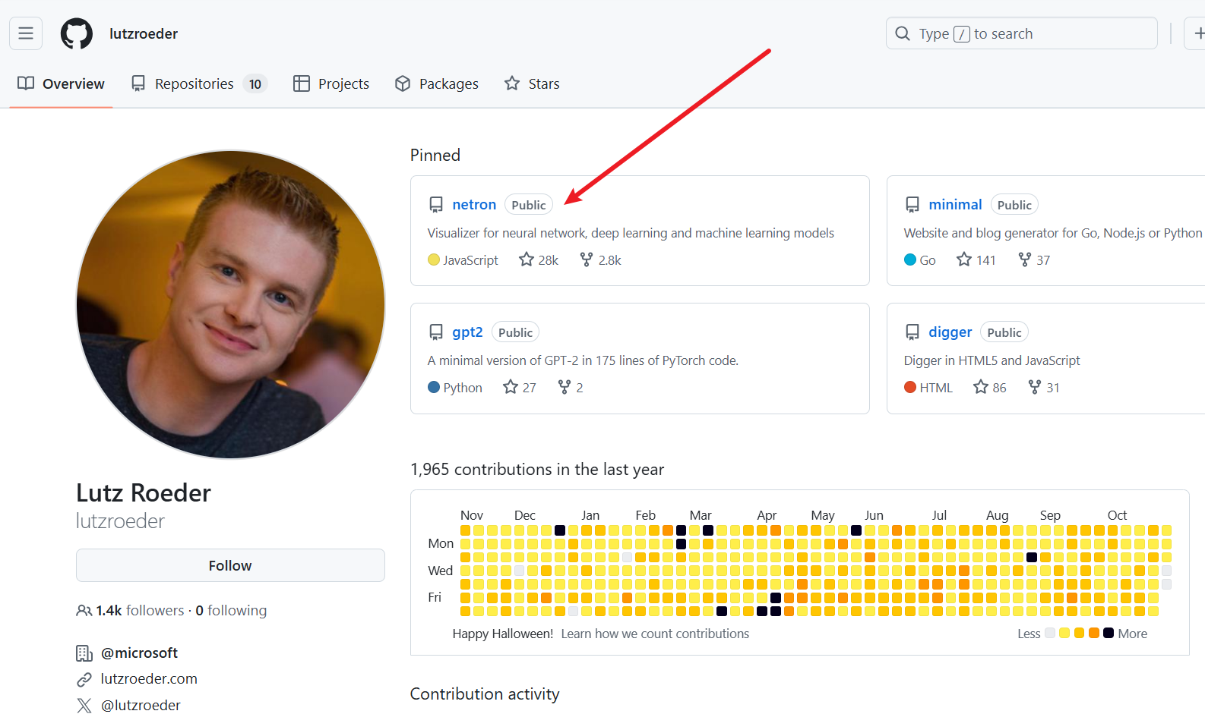Switch to the Stars tab
This screenshot has width=1205, height=714.
coord(532,83)
